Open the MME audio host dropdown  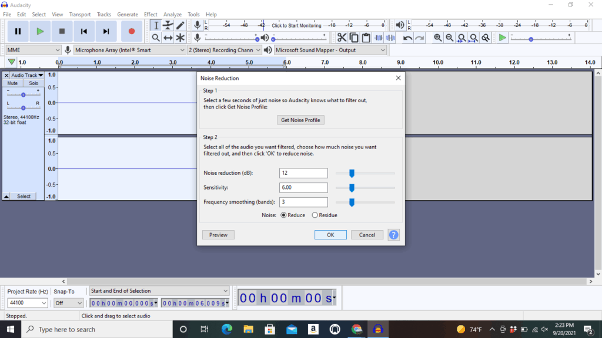pyautogui.click(x=33, y=50)
